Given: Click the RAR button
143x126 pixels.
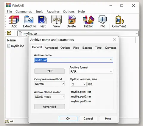Looking at the screenshot, I should [x=49, y=71].
